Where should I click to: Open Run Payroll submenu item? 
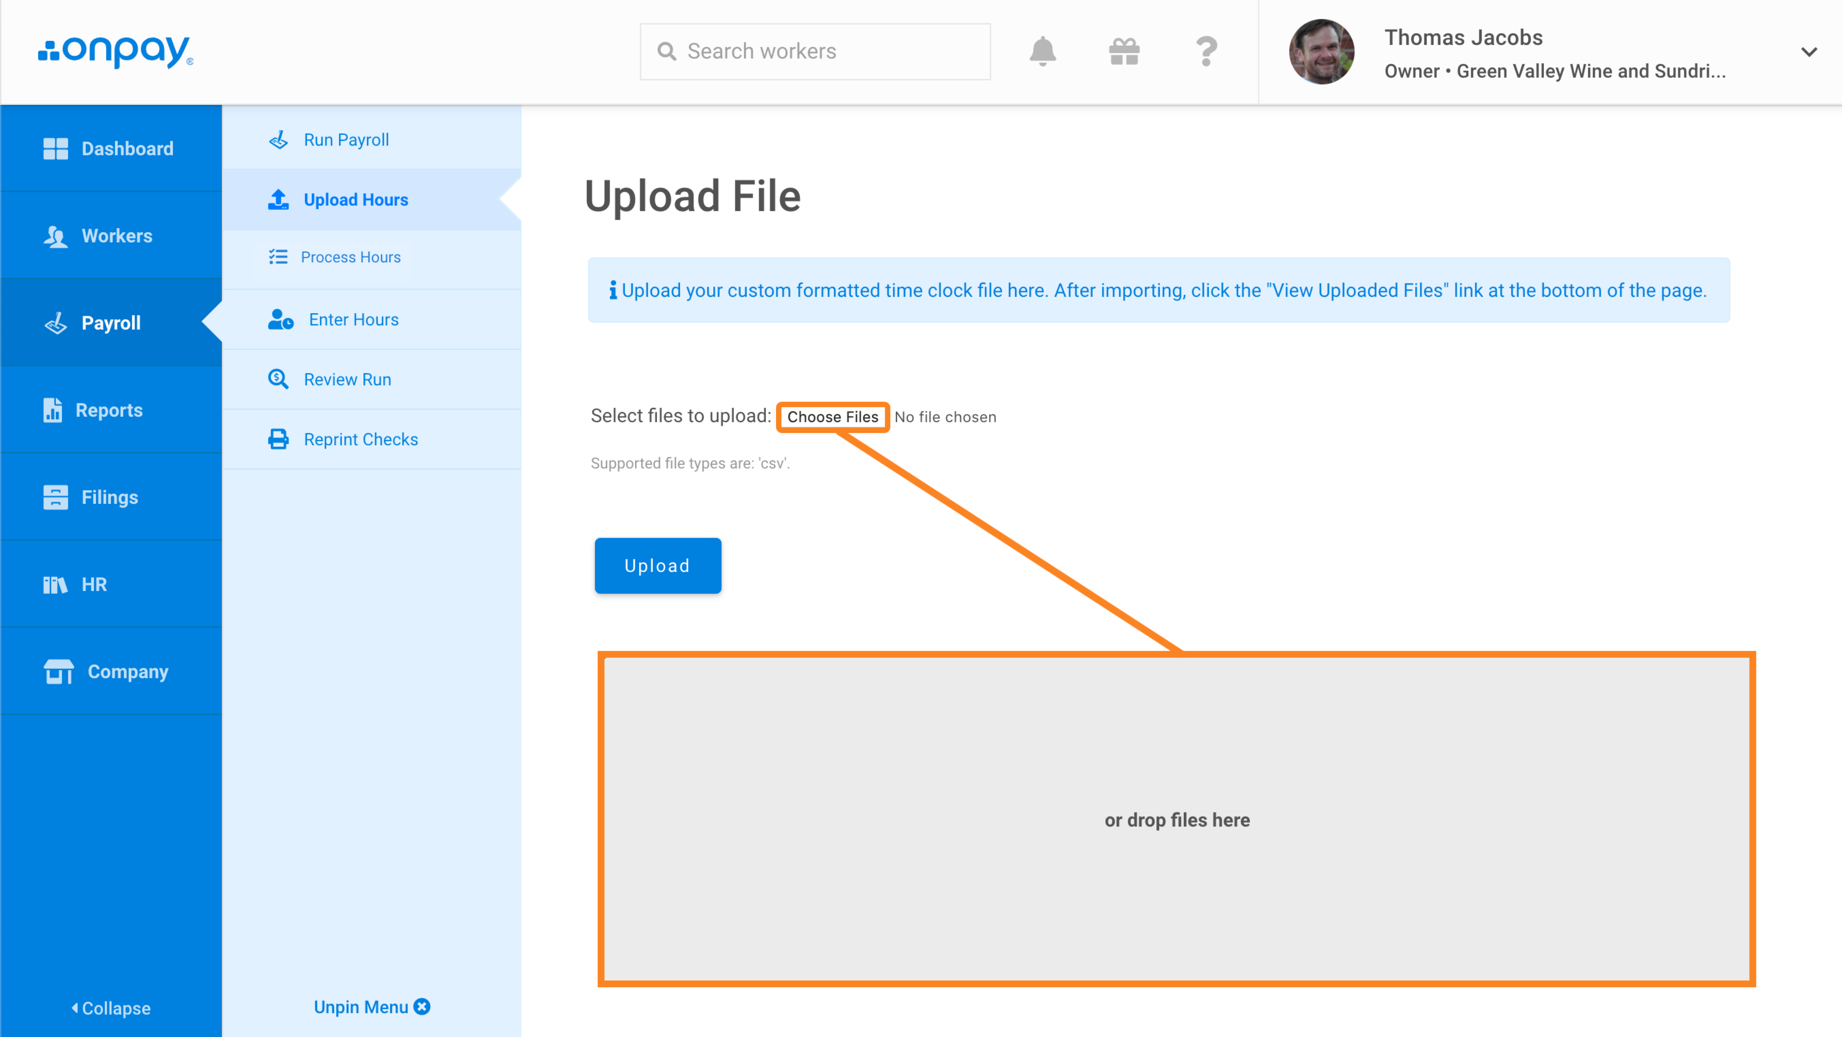(x=372, y=140)
